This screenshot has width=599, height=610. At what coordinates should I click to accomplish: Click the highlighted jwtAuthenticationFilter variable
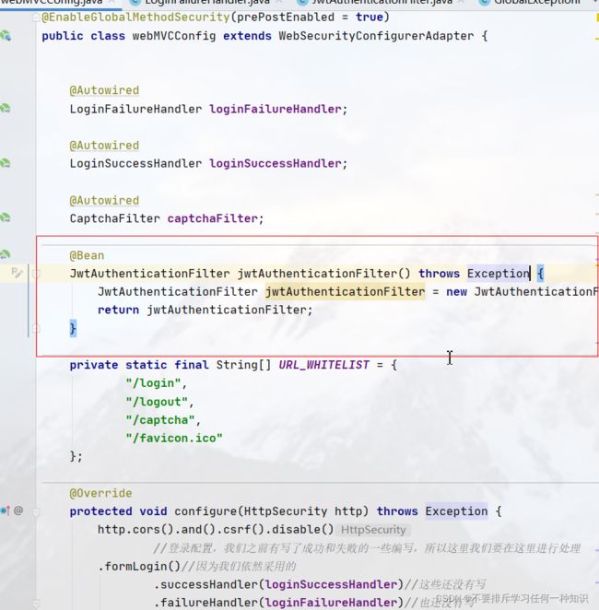click(345, 292)
